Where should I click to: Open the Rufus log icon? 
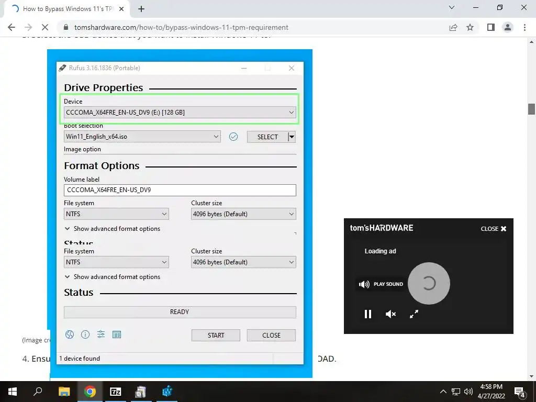(117, 334)
